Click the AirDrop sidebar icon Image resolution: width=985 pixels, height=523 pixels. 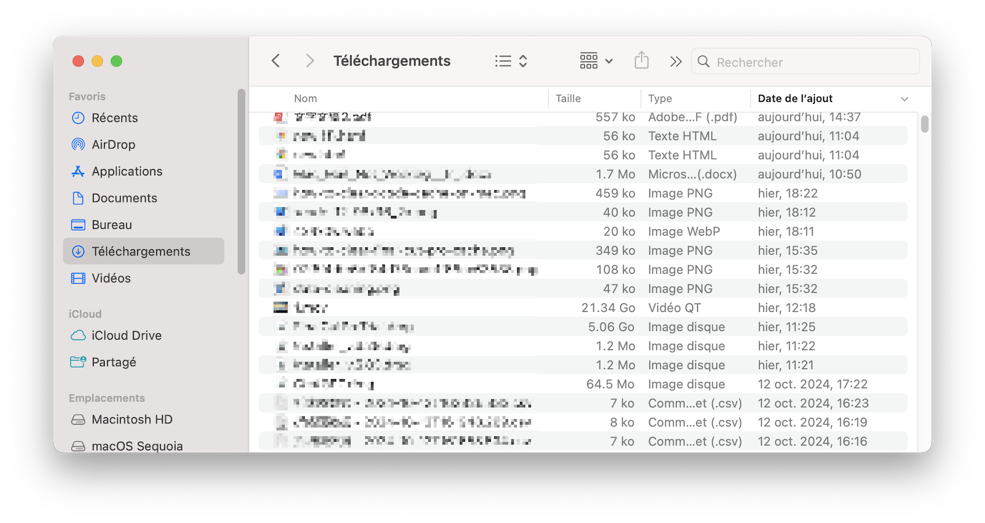[78, 145]
